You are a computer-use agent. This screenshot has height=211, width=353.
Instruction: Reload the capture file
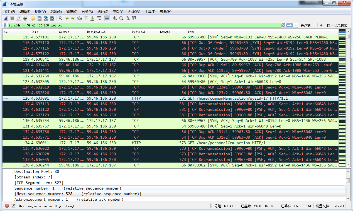[x=52, y=18]
